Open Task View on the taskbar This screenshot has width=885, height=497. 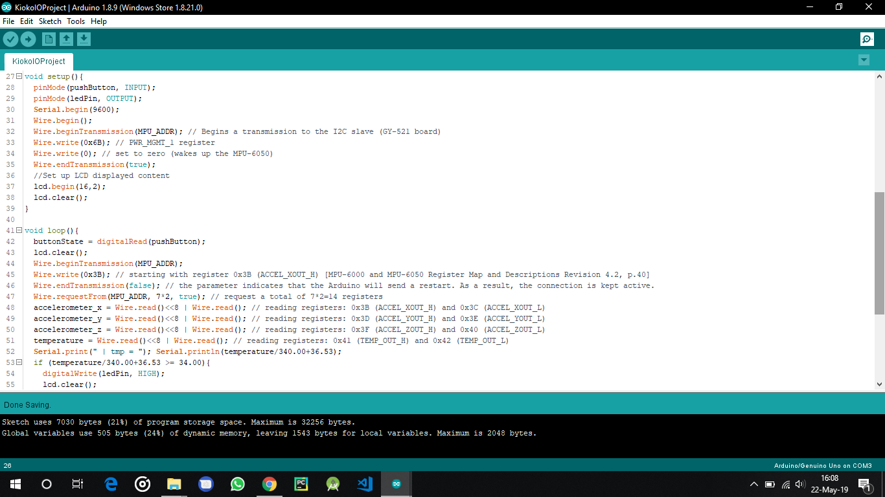tap(78, 483)
